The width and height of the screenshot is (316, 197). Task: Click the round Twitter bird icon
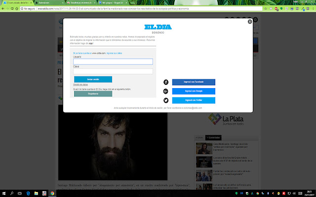point(166,100)
